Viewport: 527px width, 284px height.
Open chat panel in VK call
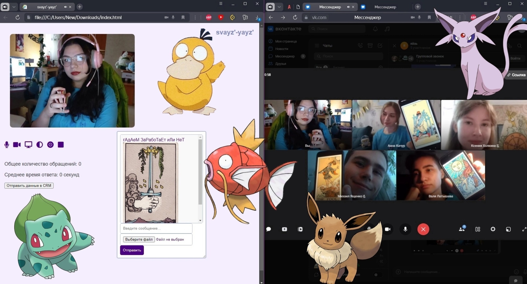(269, 229)
